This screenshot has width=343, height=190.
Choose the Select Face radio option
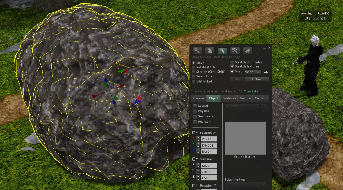click(193, 76)
